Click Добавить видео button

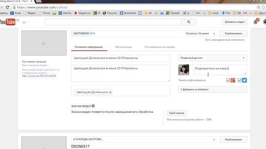[x=234, y=22]
